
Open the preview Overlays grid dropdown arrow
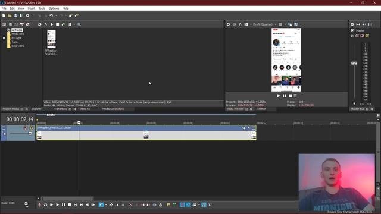(285, 24)
